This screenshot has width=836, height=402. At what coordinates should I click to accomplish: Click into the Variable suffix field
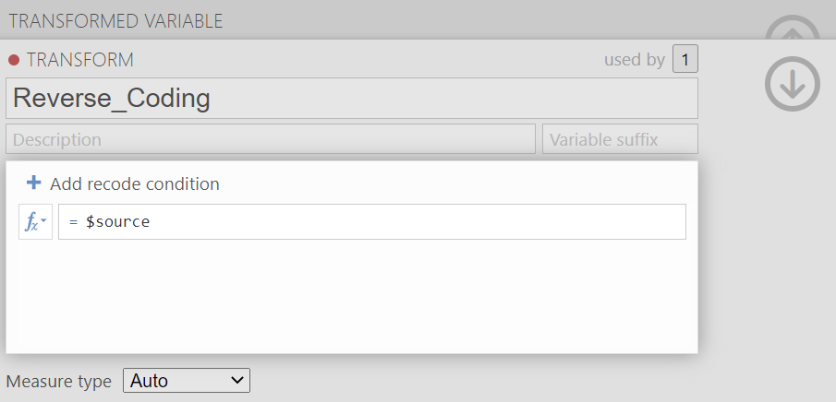pyautogui.click(x=620, y=139)
